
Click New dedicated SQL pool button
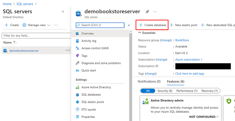tap(218, 25)
